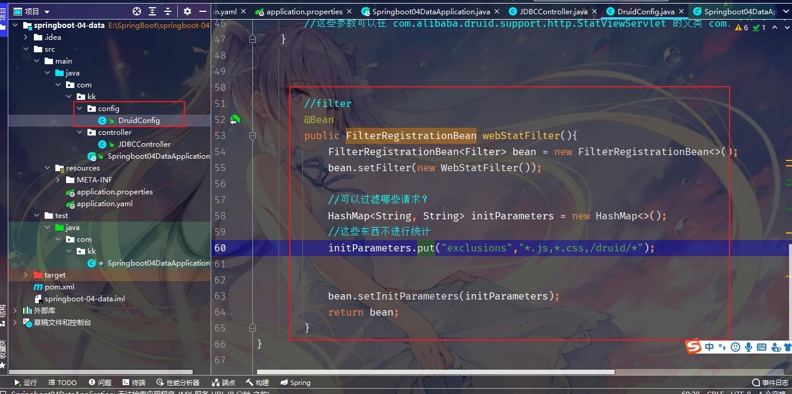The height and width of the screenshot is (394, 792).
Task: Hide the project panel with minus icon
Action: coord(203,11)
